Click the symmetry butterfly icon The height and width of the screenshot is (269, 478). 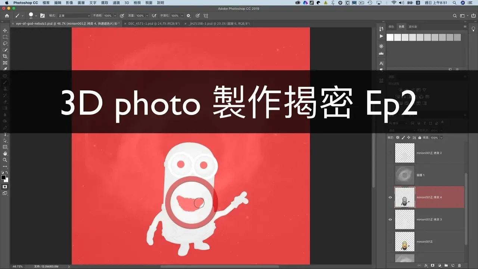(x=206, y=16)
